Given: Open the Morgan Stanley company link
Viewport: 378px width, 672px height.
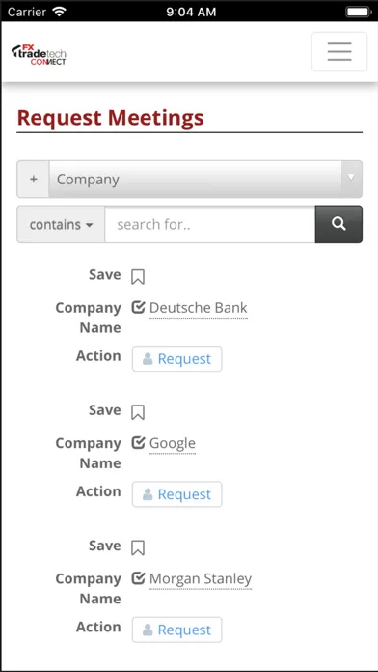Looking at the screenshot, I should (201, 579).
